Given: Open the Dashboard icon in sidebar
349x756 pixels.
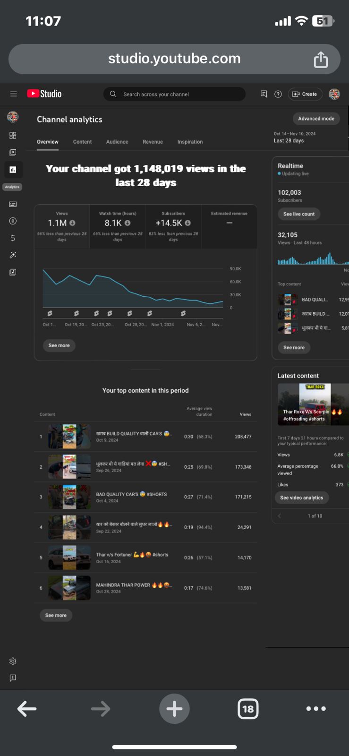Looking at the screenshot, I should click(x=13, y=136).
